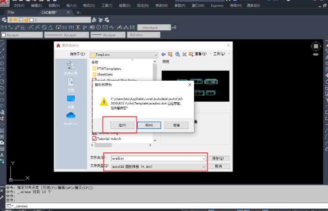Expand the 文件类型 file type dropdown
The image size is (328, 211).
pyautogui.click(x=204, y=167)
